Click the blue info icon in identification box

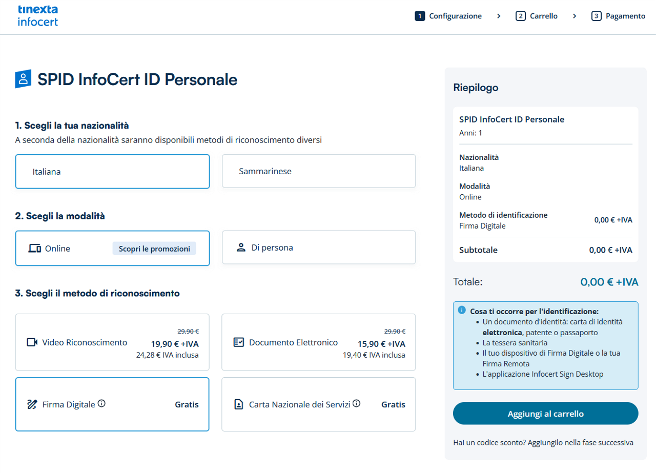click(x=462, y=311)
